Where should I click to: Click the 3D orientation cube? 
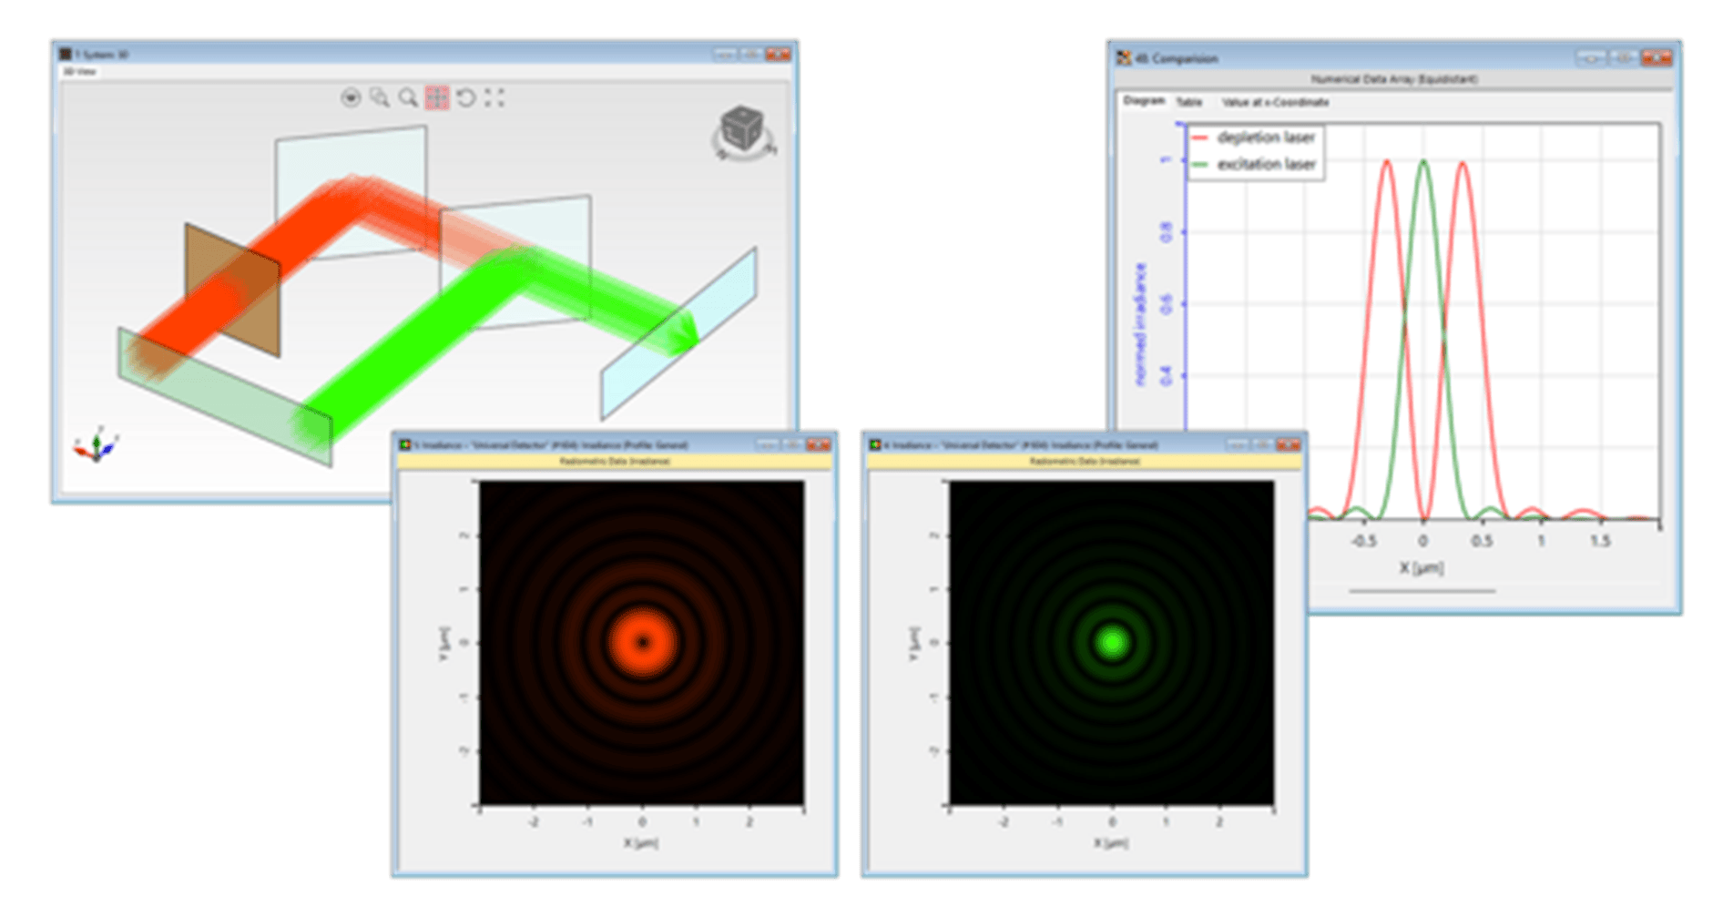[742, 130]
